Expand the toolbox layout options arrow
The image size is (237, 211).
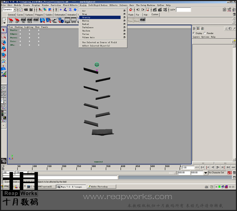3,126
